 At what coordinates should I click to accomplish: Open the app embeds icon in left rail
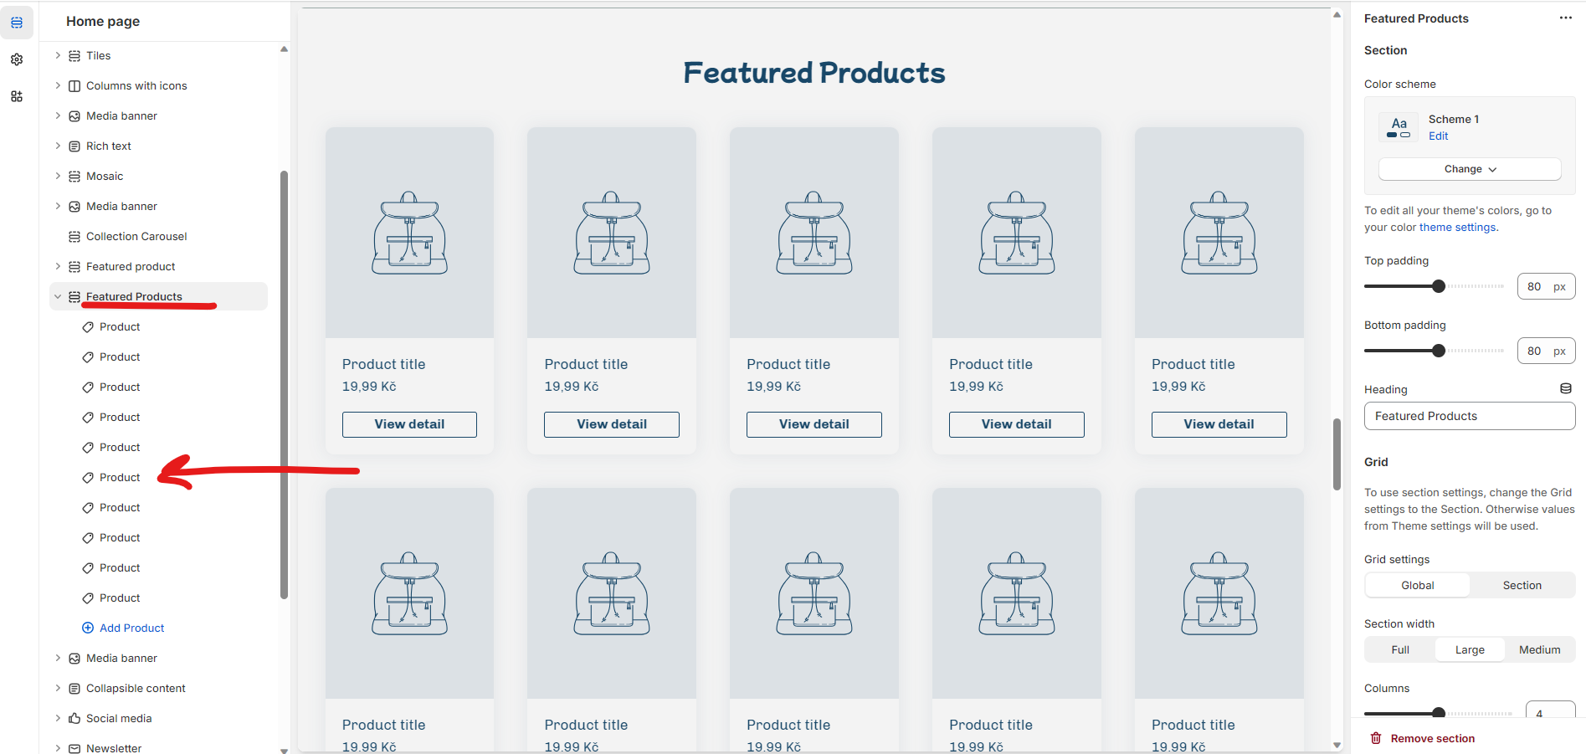point(17,96)
